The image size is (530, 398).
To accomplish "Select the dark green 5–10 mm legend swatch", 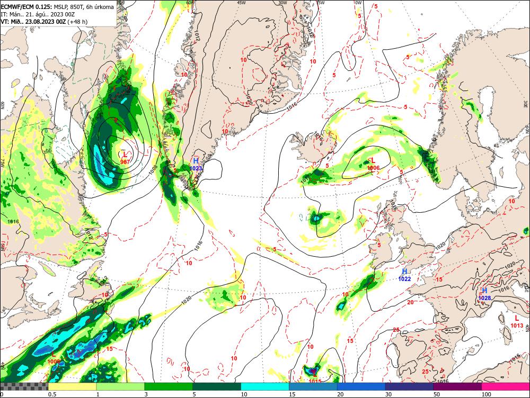I will [217, 386].
